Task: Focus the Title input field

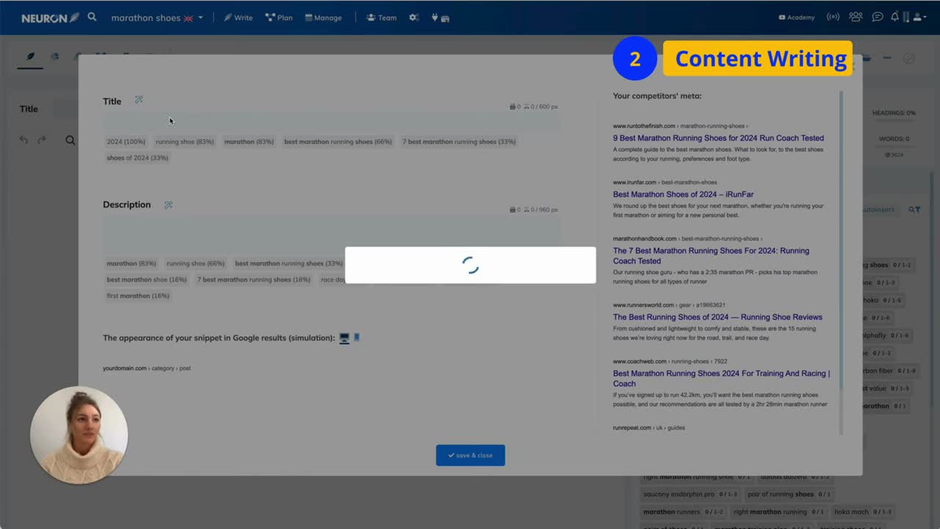Action: 331,122
